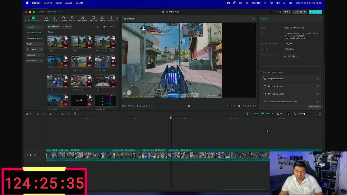
Task: Open the Transiciones panel
Action: pos(82,19)
